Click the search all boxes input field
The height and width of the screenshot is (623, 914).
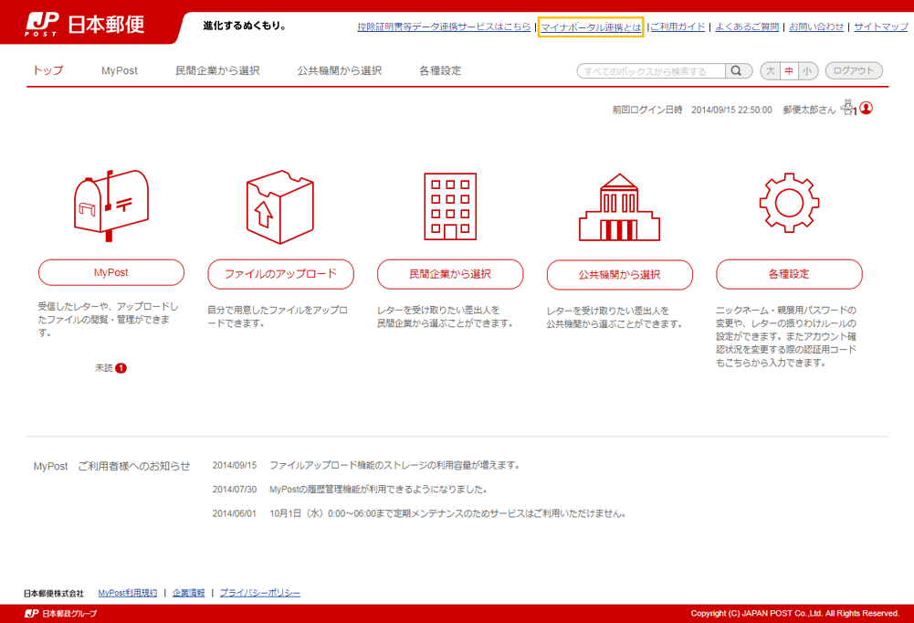651,71
